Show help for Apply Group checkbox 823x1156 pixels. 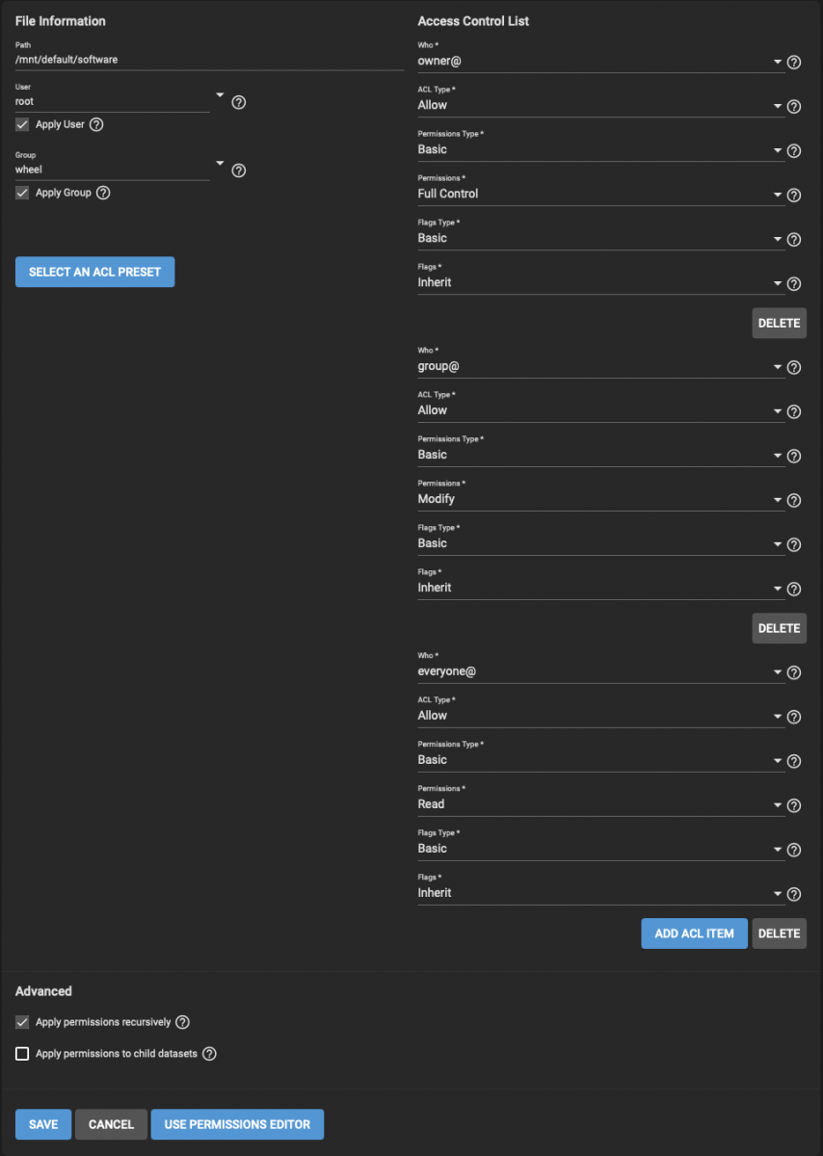(103, 193)
